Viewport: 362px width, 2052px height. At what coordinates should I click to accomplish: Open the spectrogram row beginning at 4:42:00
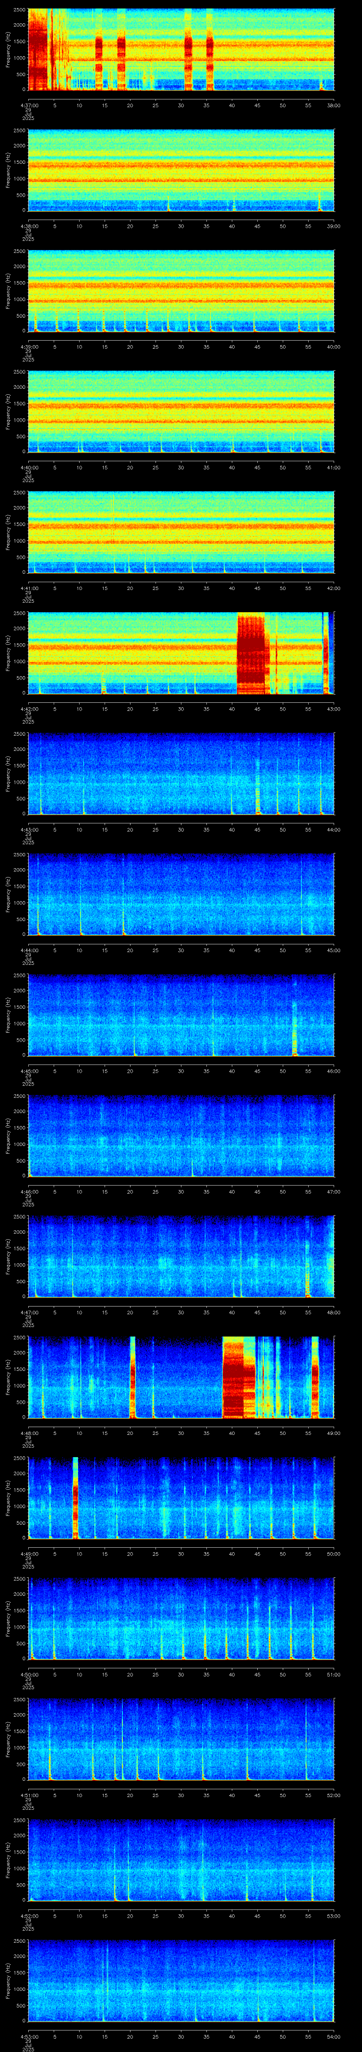181,653
